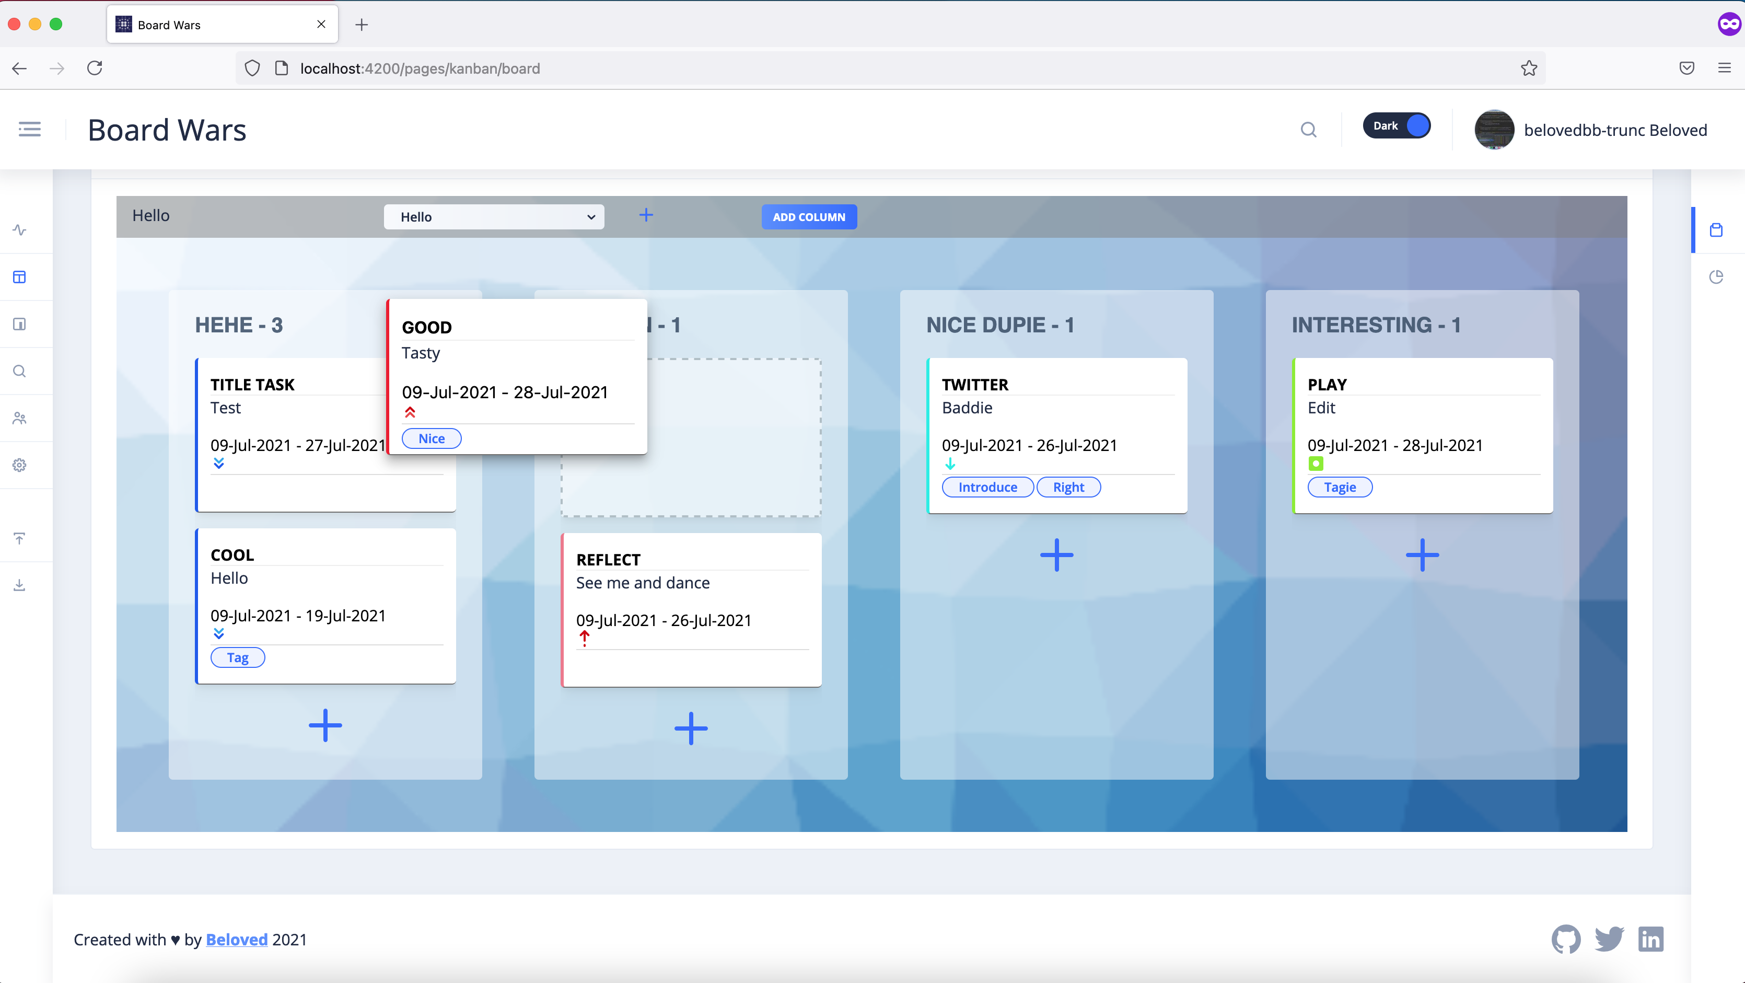Viewport: 1745px width, 983px height.
Task: Open the Pocket save icon
Action: coord(1686,68)
